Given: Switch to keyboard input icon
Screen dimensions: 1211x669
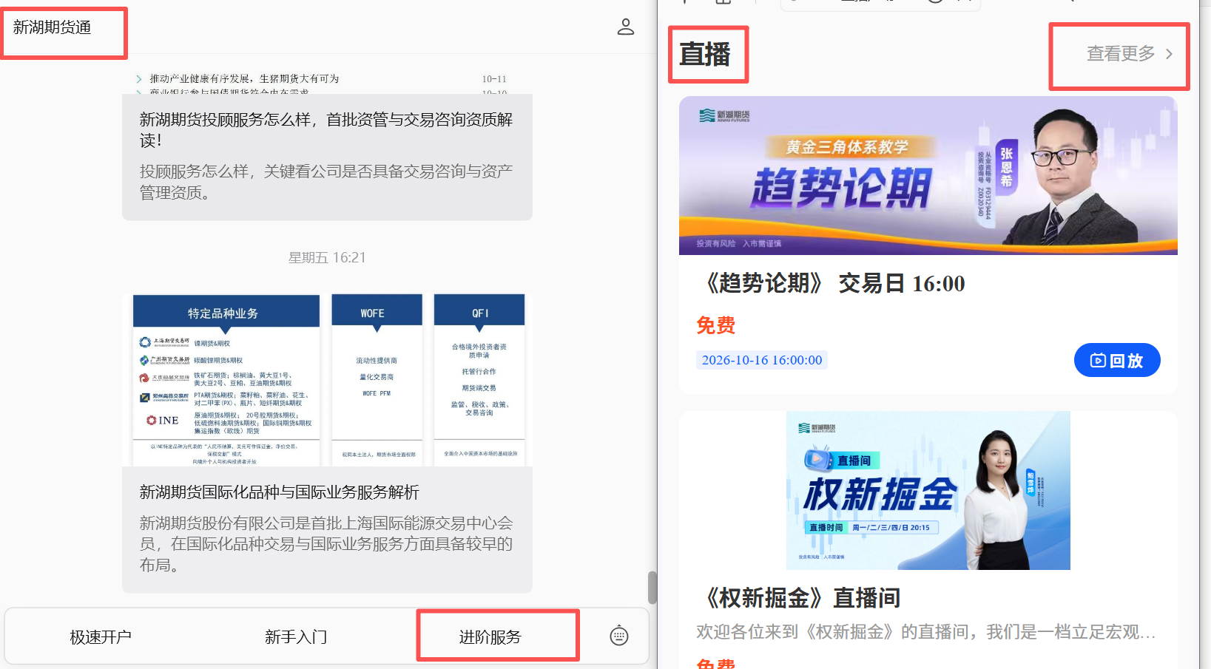Looking at the screenshot, I should (619, 636).
